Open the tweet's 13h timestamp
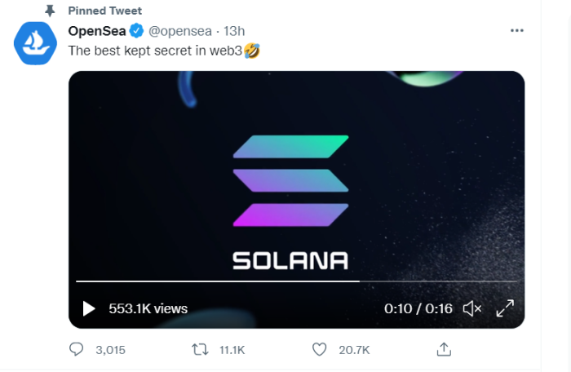 [234, 31]
